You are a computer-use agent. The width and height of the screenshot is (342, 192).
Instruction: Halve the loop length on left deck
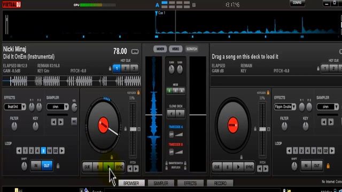pos(19,150)
